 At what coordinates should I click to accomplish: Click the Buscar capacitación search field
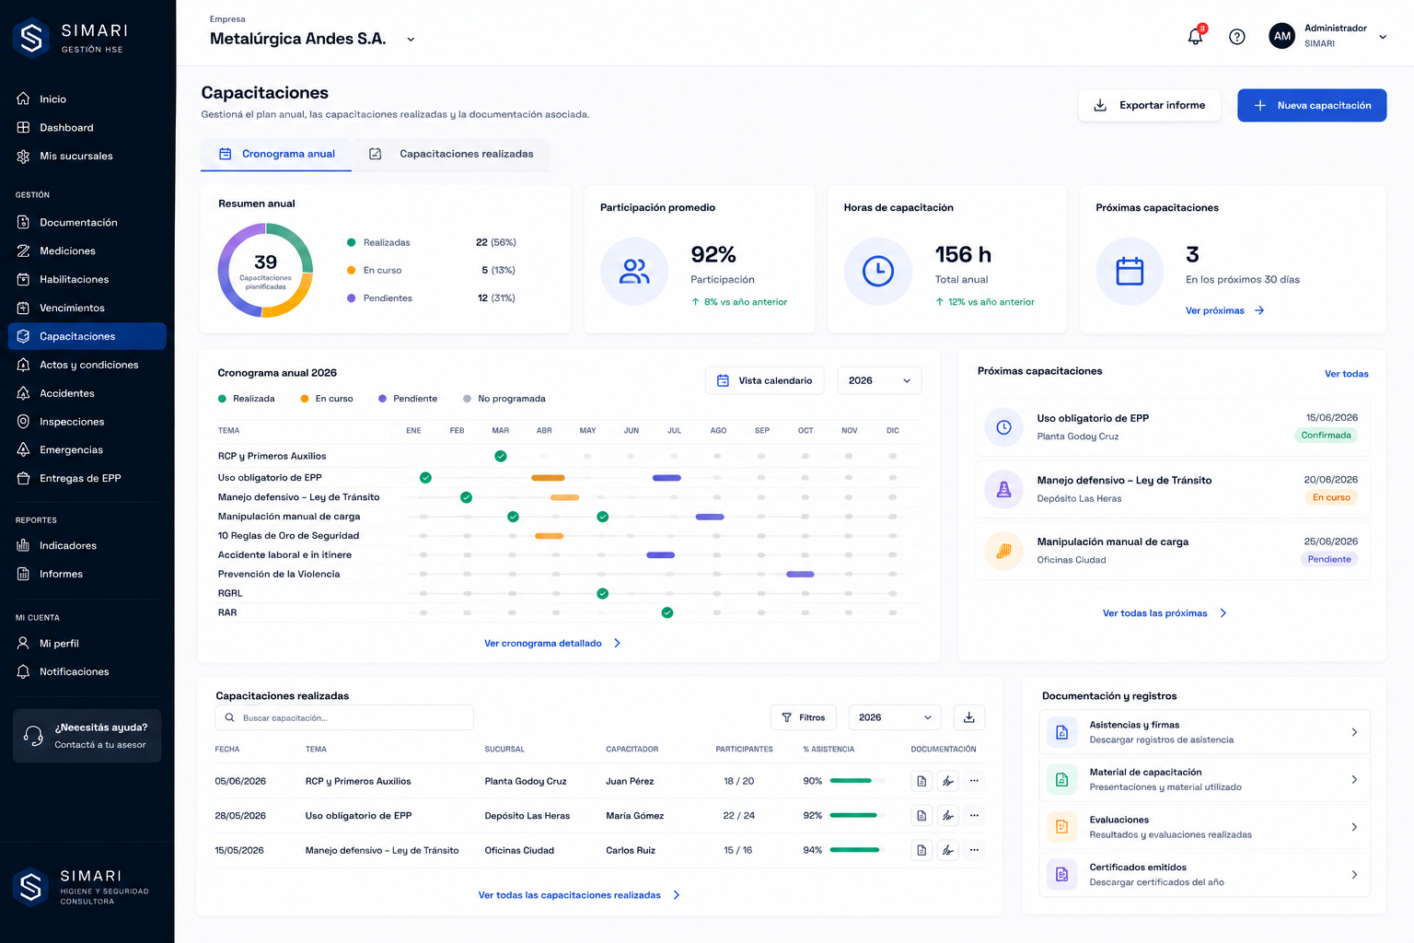[344, 718]
